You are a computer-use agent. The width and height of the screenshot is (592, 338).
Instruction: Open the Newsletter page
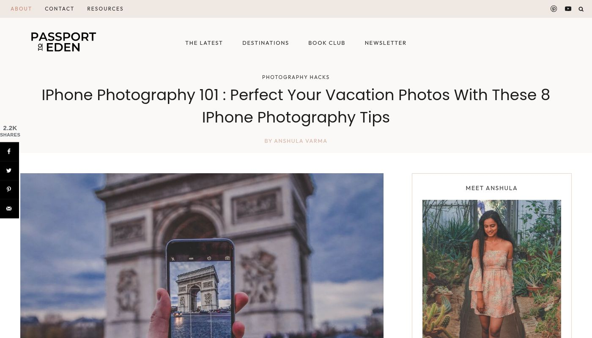(386, 43)
